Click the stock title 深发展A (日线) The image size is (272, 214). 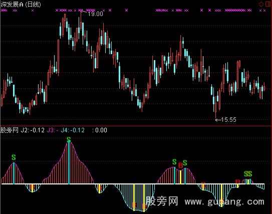click(21, 4)
